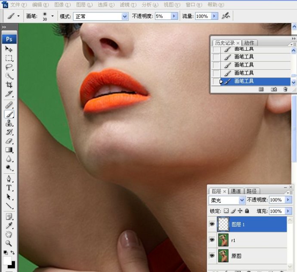Select the Brush tool in toolbox

click(x=9, y=114)
